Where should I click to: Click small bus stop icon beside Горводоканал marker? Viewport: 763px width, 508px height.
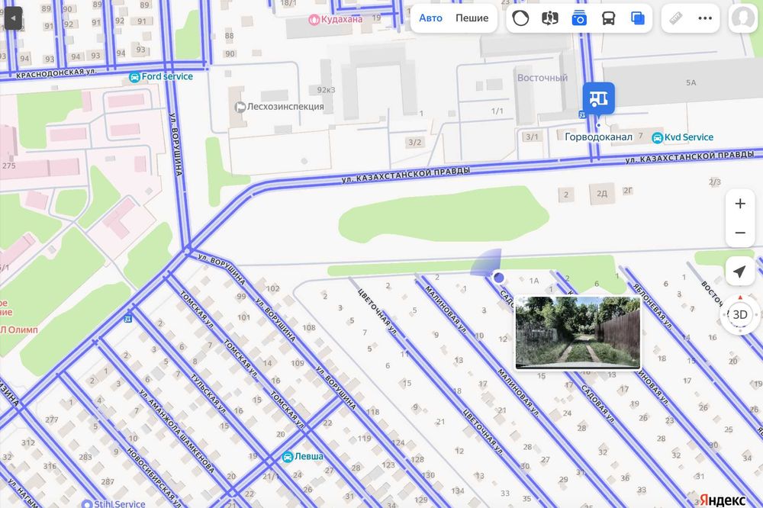tap(582, 115)
